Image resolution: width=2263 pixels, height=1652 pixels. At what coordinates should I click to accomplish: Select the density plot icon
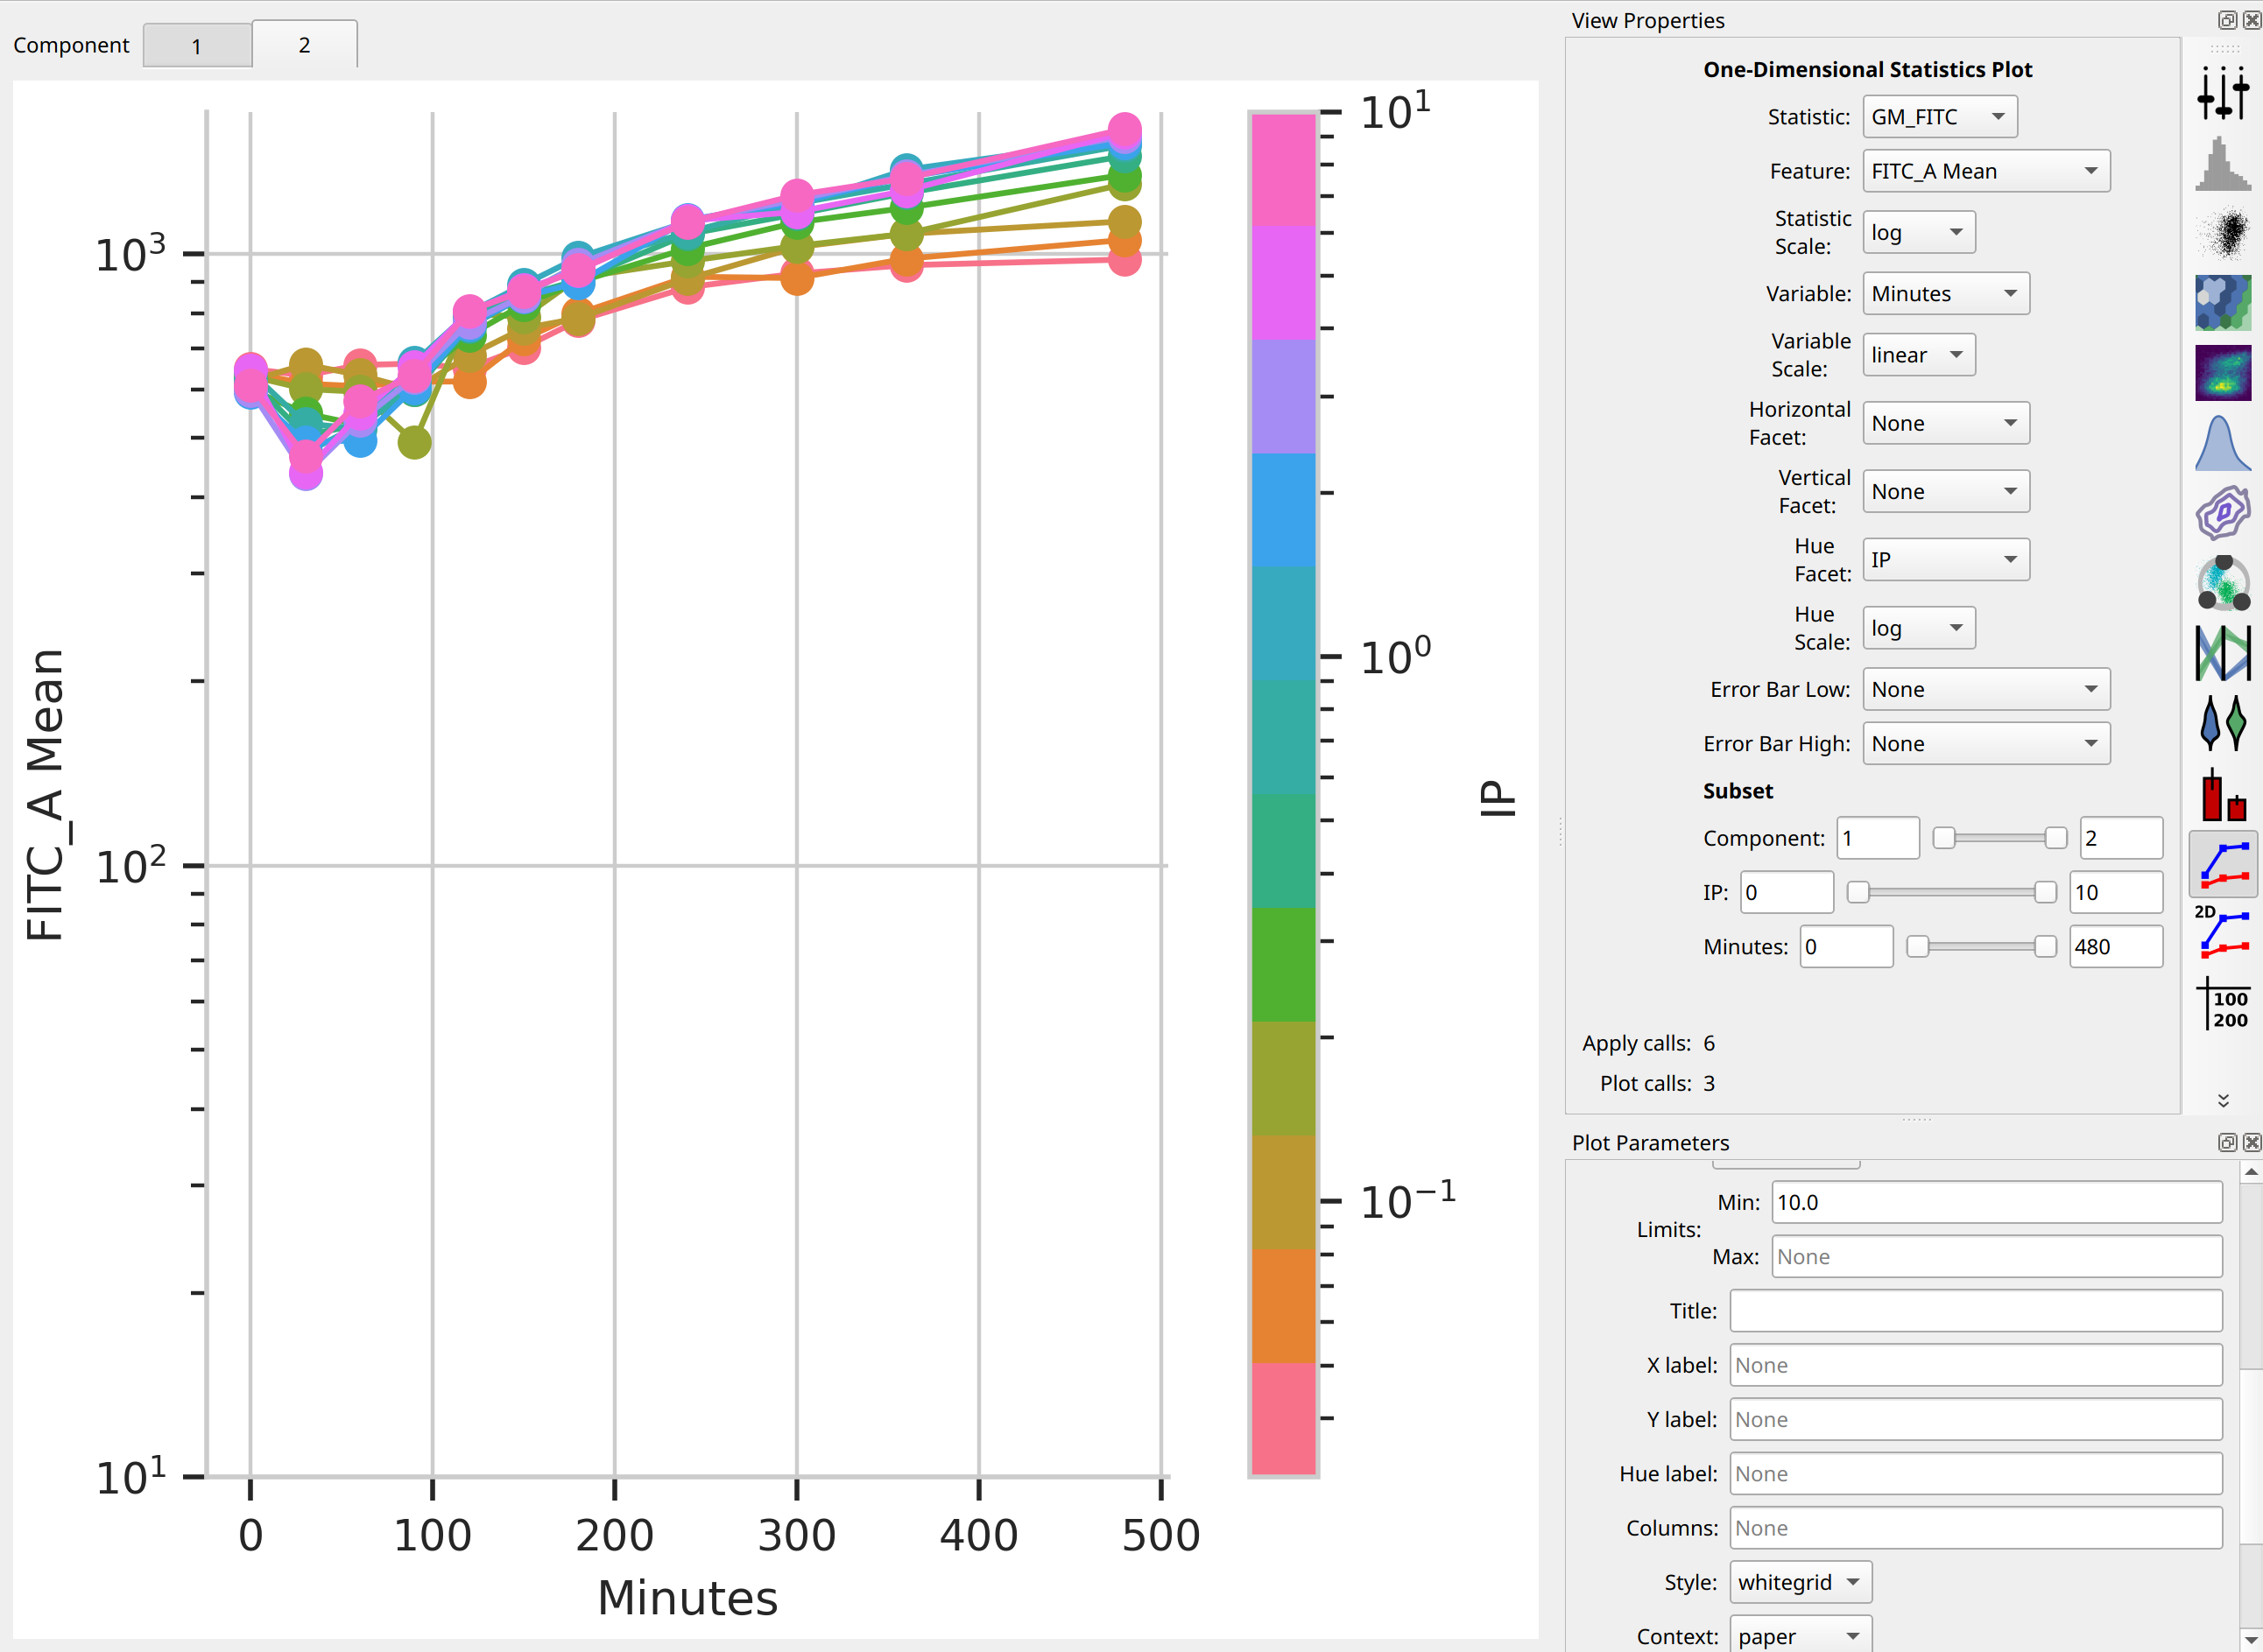2222,372
